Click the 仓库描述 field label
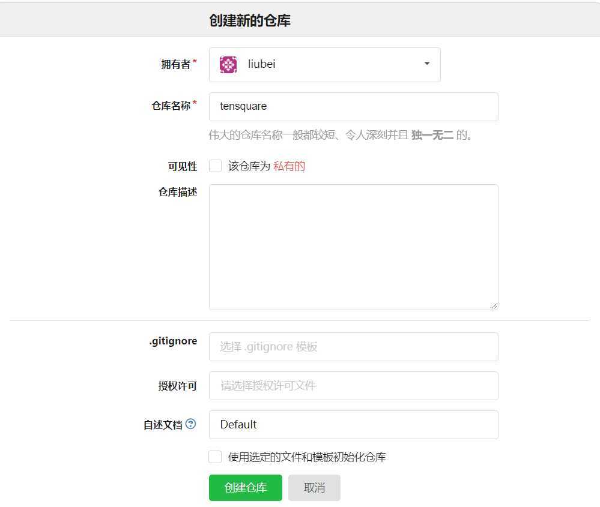The height and width of the screenshot is (507, 600). (x=178, y=192)
